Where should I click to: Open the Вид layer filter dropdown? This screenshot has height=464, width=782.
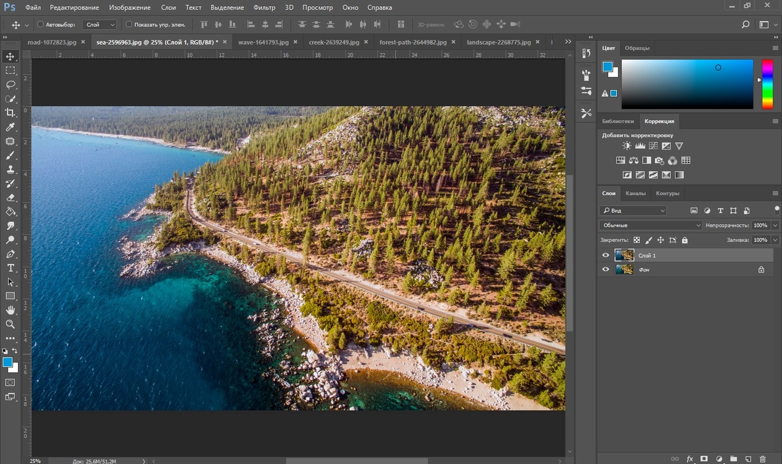point(634,211)
